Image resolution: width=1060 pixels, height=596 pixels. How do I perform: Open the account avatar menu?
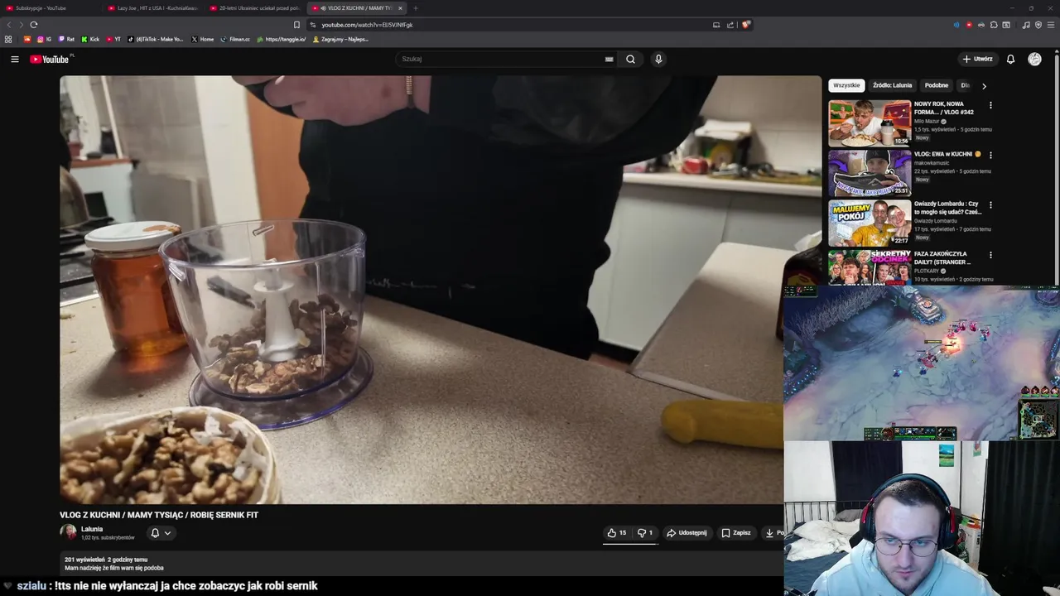[1034, 59]
